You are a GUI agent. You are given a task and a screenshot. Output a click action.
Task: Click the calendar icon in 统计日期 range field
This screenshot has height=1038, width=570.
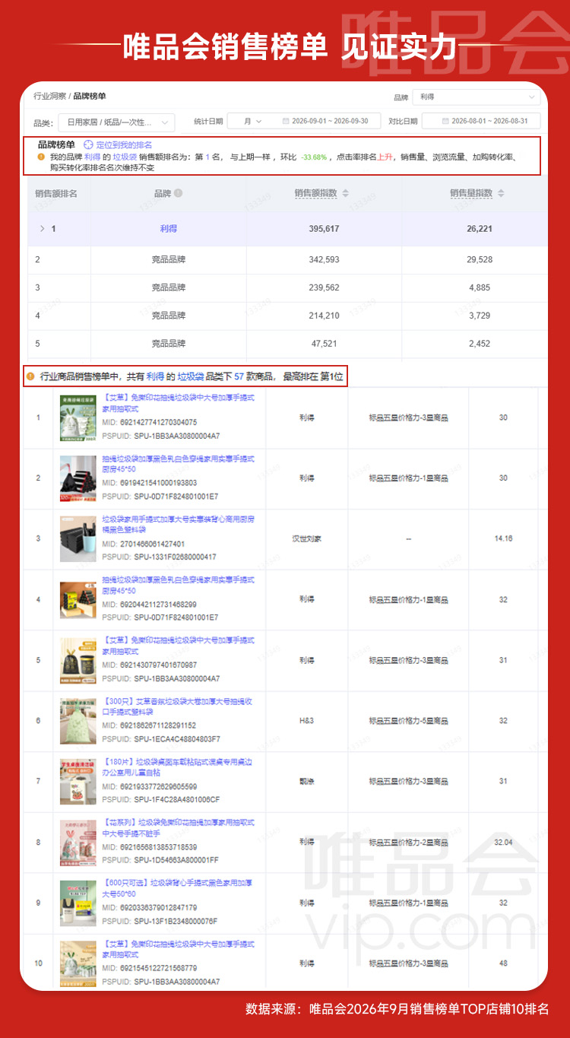[286, 121]
